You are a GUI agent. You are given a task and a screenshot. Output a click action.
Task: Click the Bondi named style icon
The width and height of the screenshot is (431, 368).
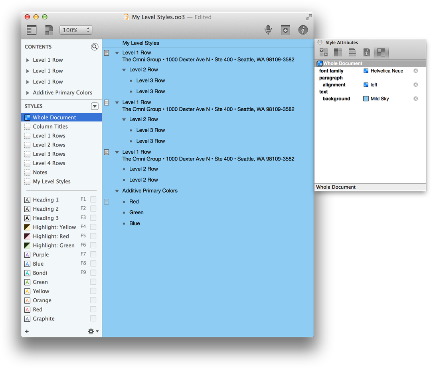click(27, 273)
